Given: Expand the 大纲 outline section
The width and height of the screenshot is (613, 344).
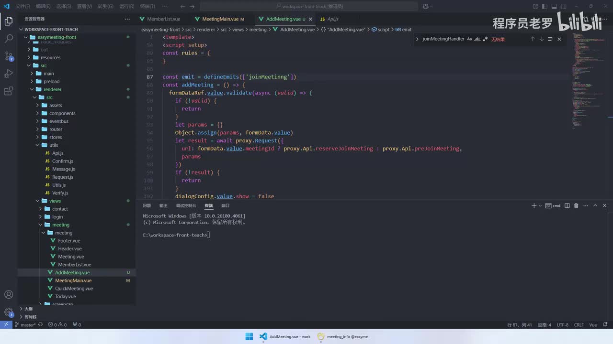Looking at the screenshot, I should coord(28,309).
